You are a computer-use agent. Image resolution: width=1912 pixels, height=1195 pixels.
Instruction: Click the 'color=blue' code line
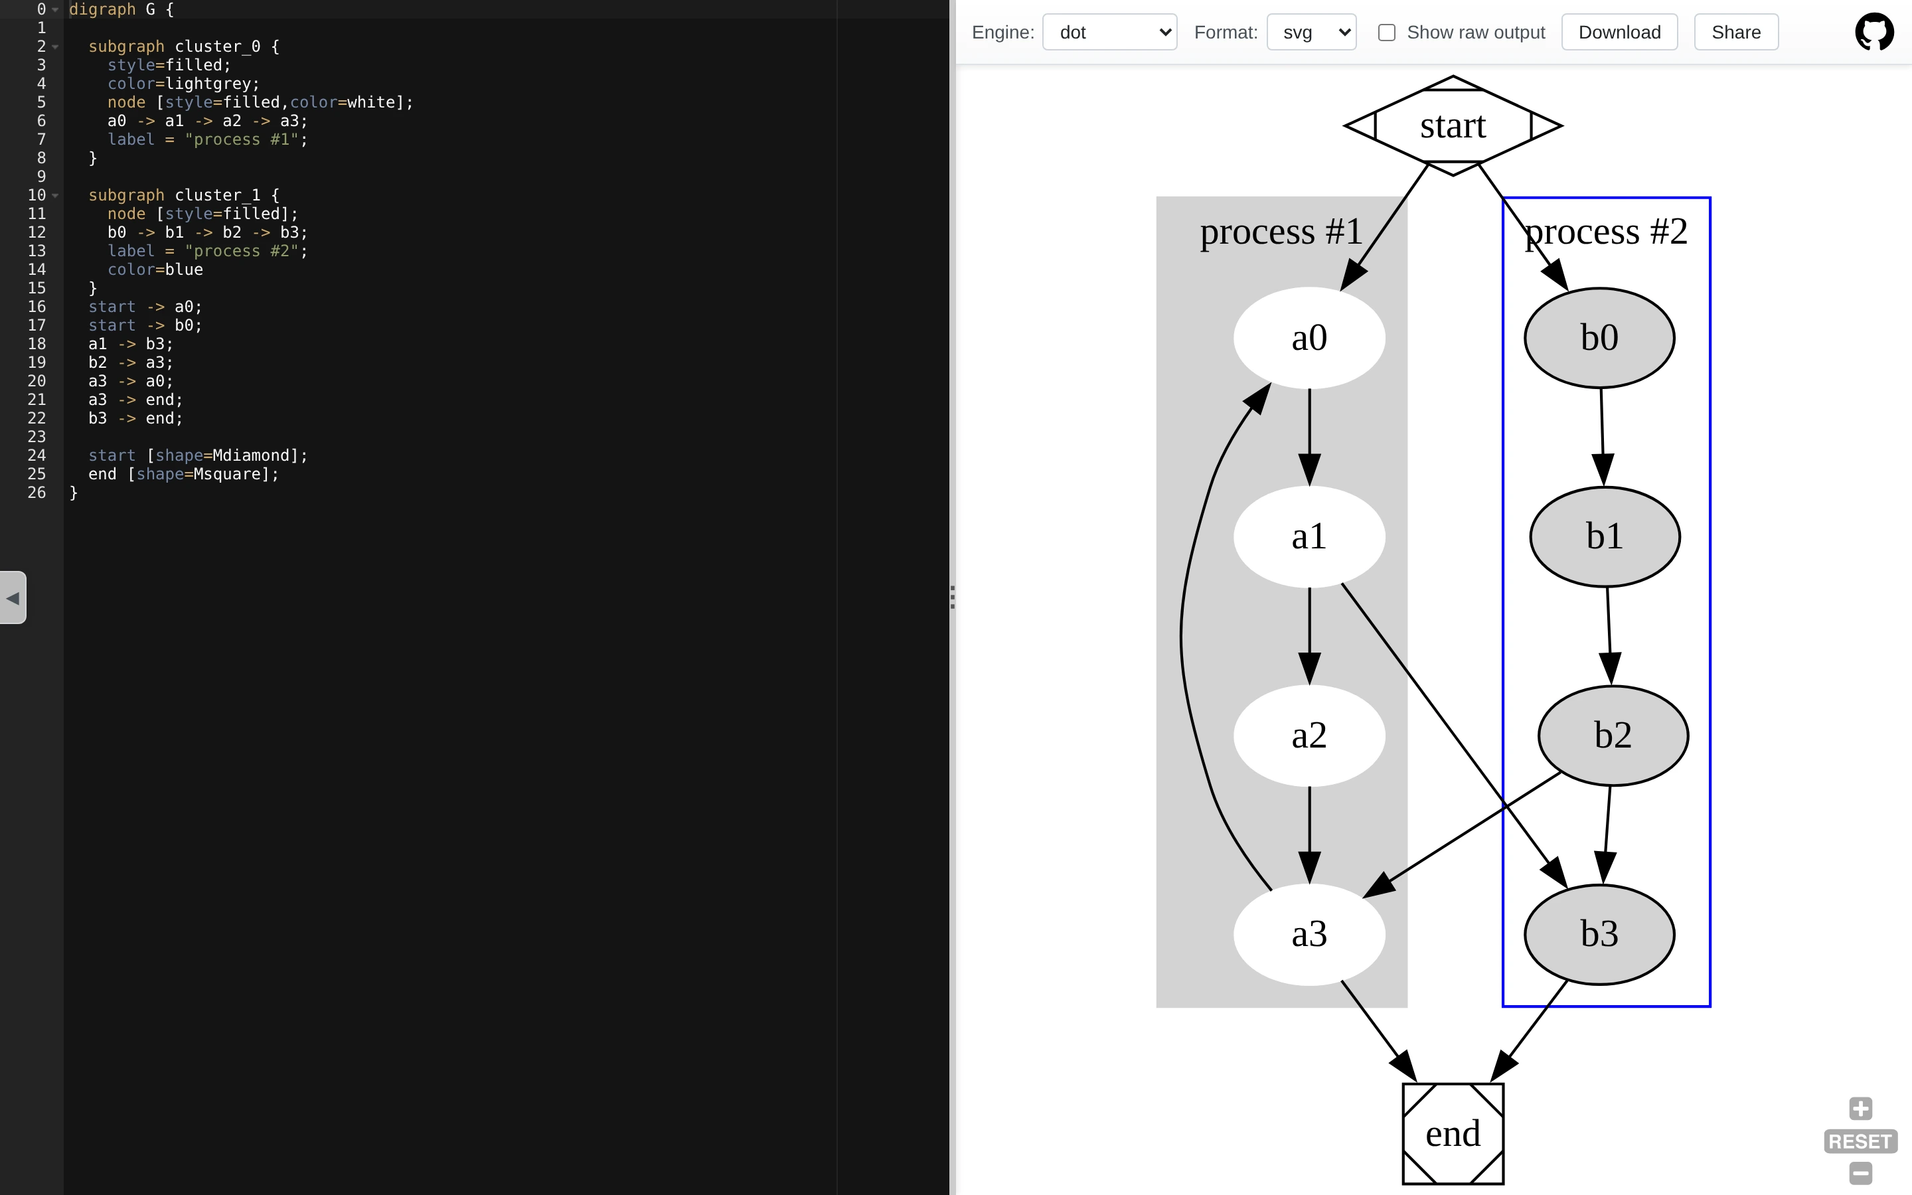coord(155,270)
